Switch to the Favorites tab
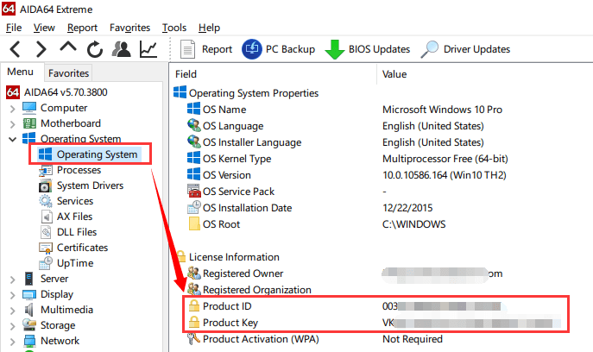 tap(67, 73)
